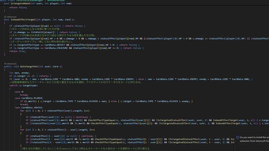
Task: Click the "CardData.CREATURE" constant
Action: (x=56, y=48)
